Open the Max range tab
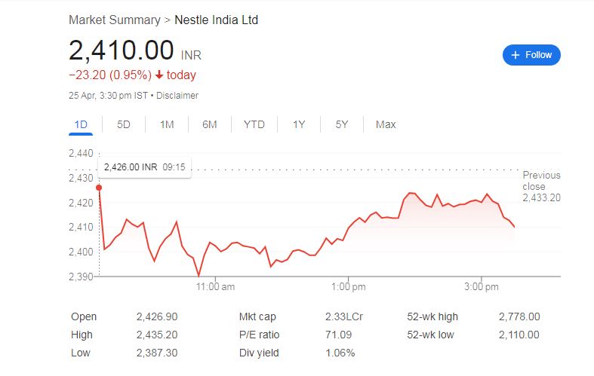The image size is (594, 376). click(386, 124)
